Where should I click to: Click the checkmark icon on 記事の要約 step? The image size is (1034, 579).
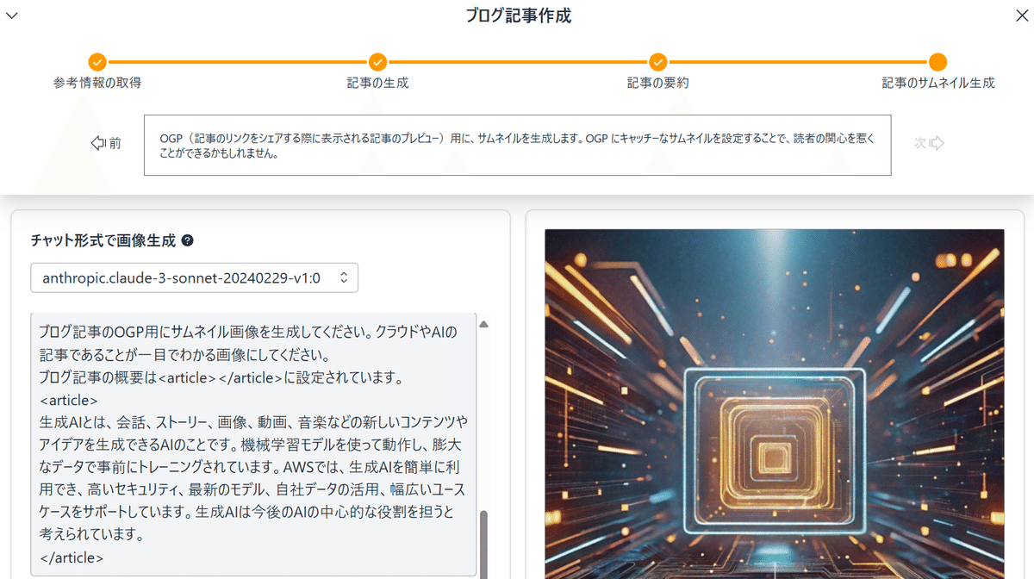[657, 62]
